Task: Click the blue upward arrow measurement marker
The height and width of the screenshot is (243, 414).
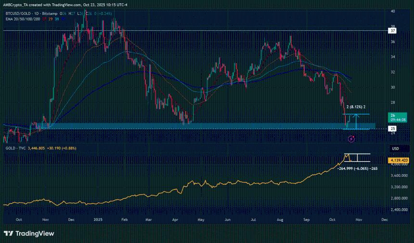Action: 356,121
